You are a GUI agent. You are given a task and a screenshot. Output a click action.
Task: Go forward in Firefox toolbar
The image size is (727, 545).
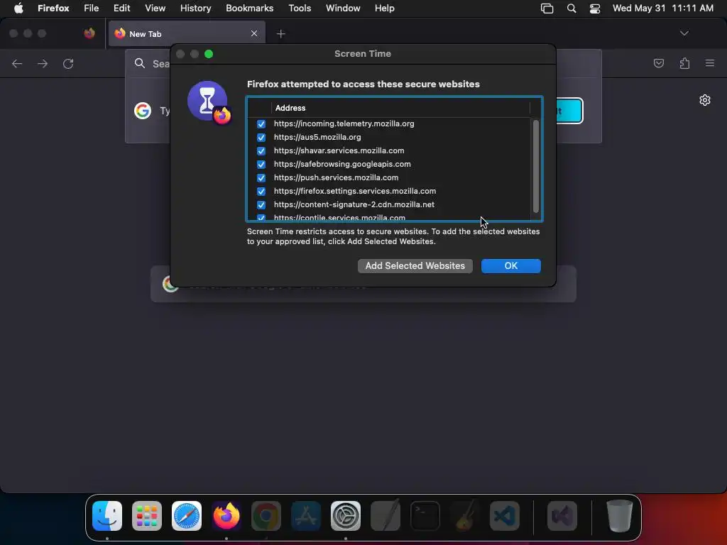[x=43, y=63]
